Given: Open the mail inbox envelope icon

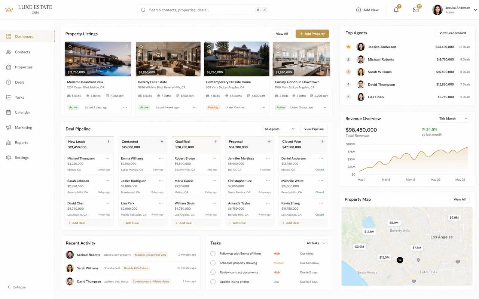Looking at the screenshot, I should (416, 10).
